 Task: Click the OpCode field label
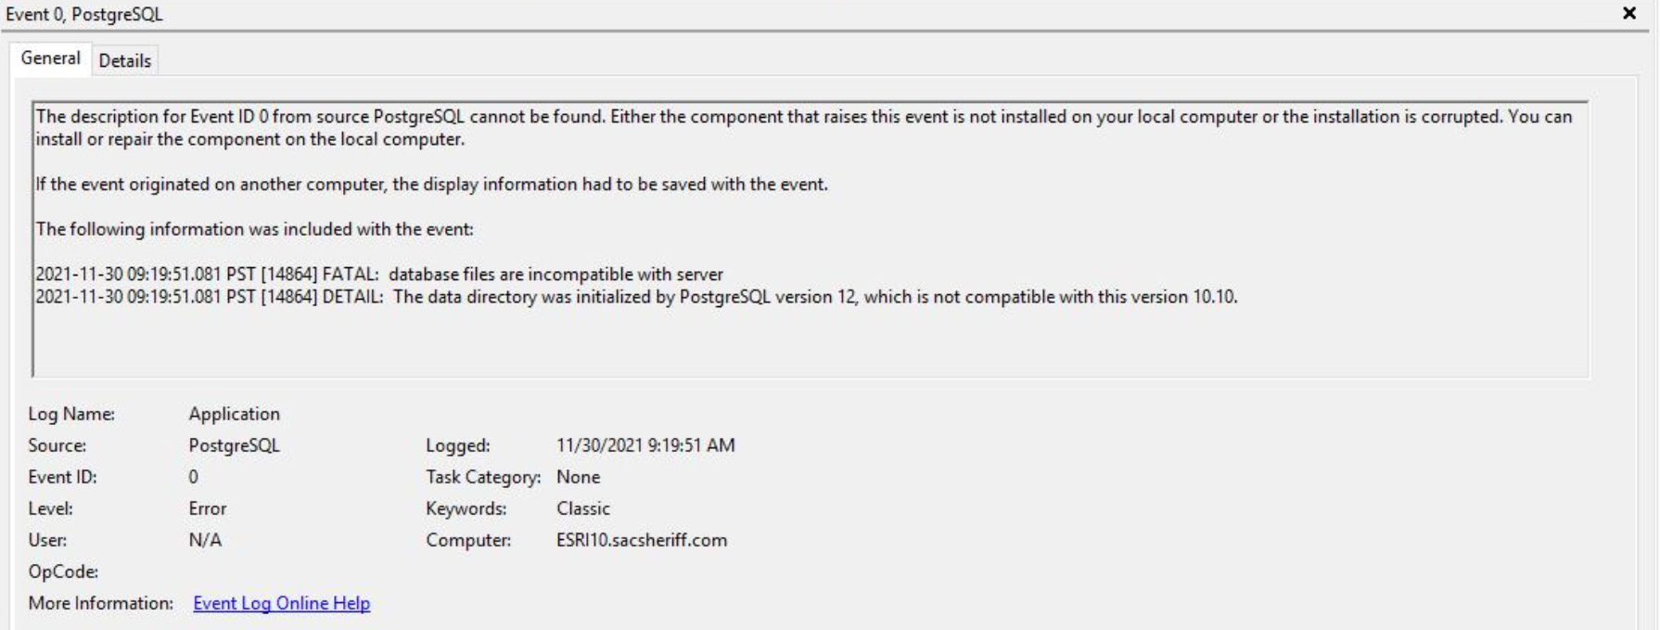pyautogui.click(x=63, y=572)
